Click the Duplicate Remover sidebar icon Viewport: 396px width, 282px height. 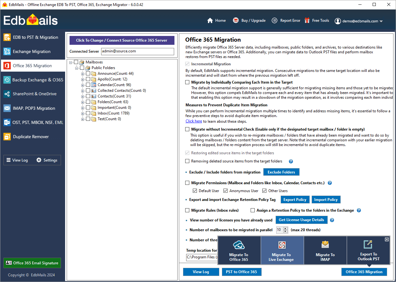(x=7, y=137)
